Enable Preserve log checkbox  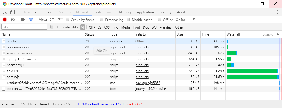pyautogui.click(x=102, y=20)
